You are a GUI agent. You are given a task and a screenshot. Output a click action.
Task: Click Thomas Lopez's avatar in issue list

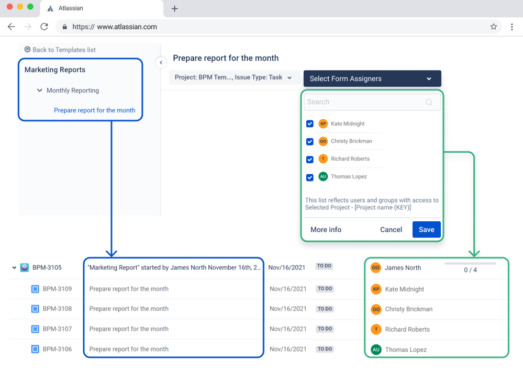point(376,350)
